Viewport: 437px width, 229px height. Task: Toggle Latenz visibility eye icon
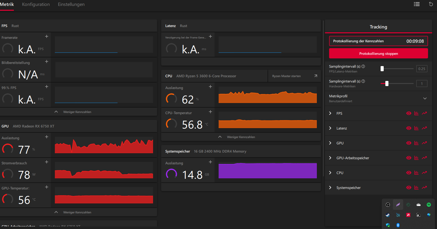point(409,128)
